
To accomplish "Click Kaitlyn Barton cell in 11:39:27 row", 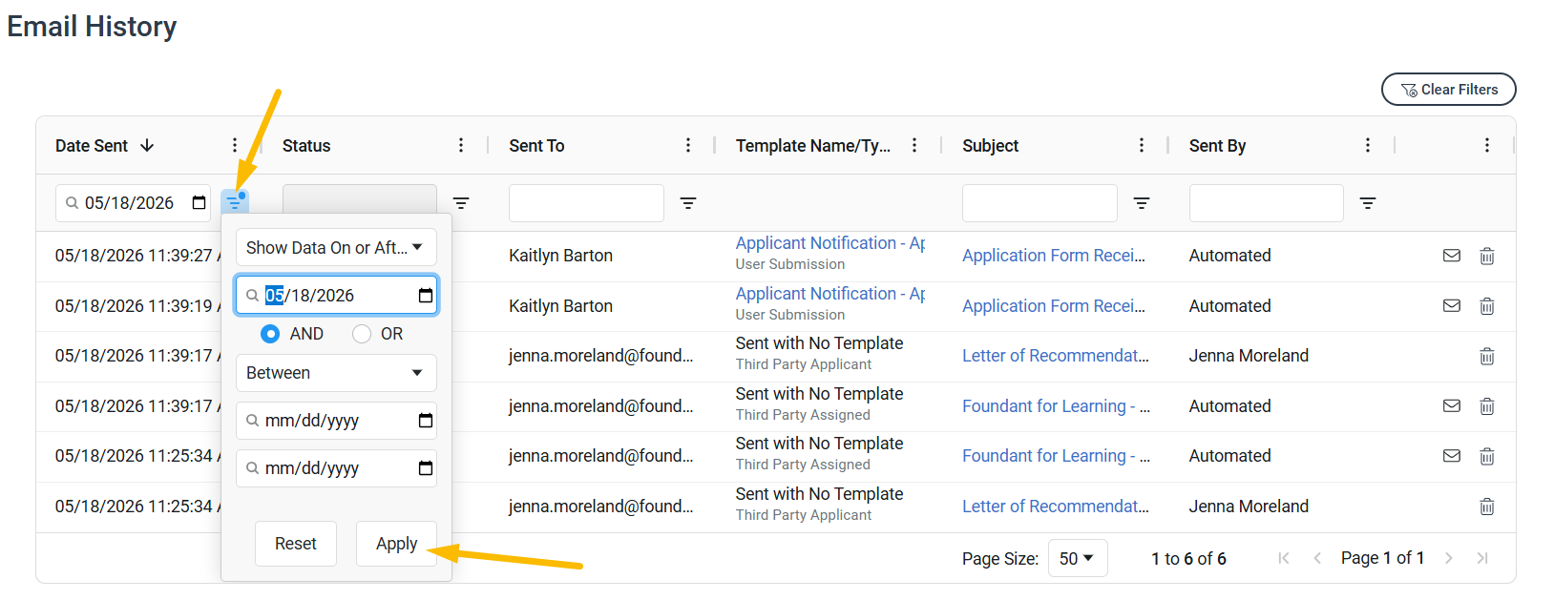I will (x=560, y=256).
